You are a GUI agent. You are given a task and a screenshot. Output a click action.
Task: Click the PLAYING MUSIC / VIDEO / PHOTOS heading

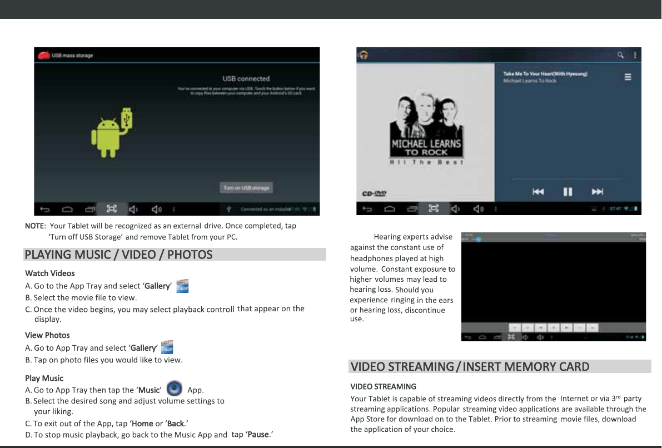pyautogui.click(x=118, y=255)
